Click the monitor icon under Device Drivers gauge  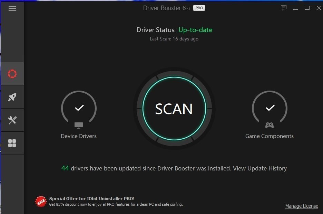79,125
